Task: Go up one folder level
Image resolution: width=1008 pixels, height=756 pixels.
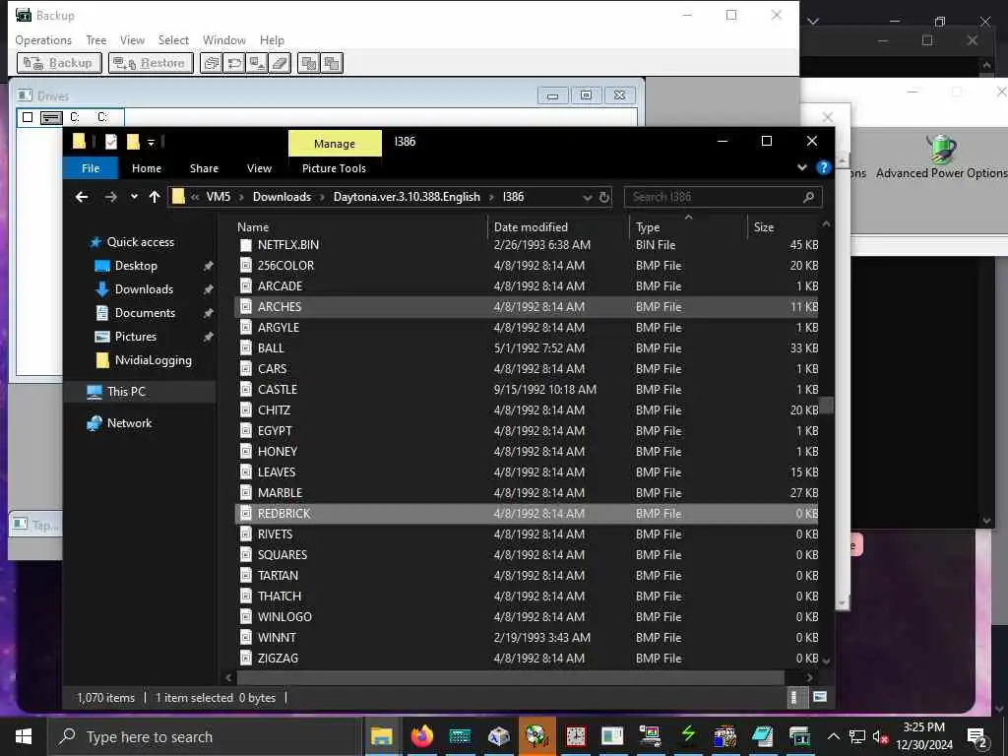Action: click(155, 197)
